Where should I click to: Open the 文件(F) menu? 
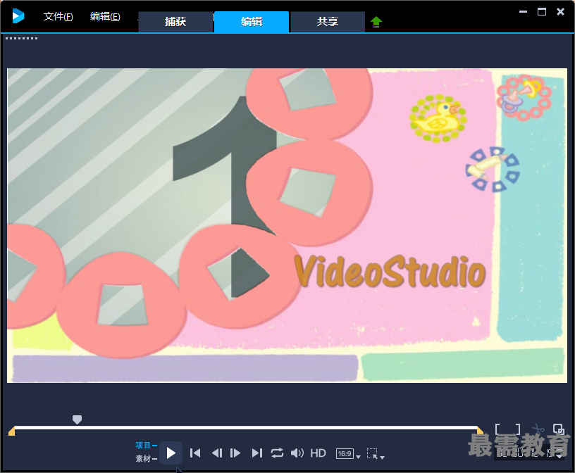pos(58,16)
